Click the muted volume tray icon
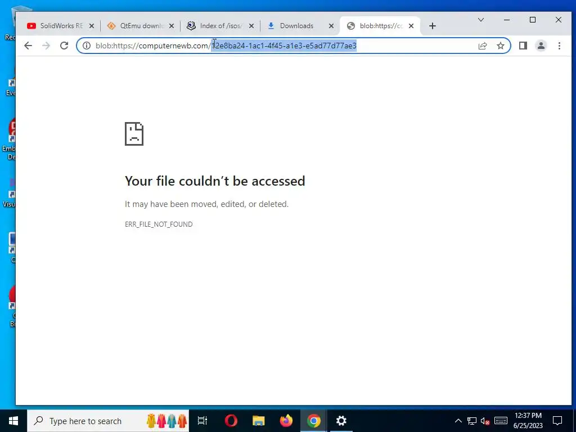Screen dimensions: 576x432 coord(485,421)
